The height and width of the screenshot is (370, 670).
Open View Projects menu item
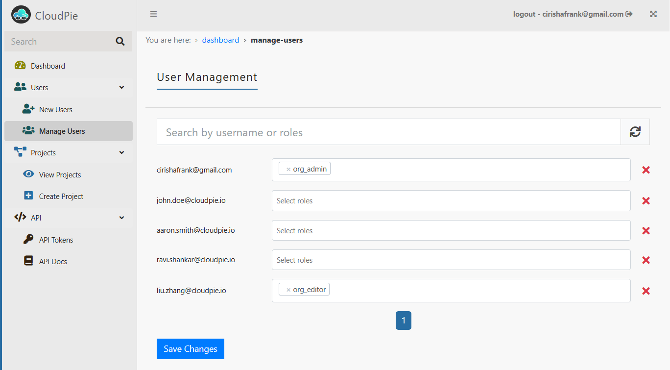tap(69, 174)
